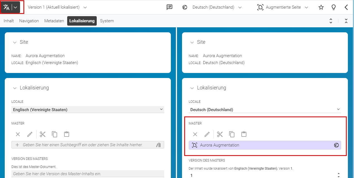Click edit pencil icon in right Master toolbar
Viewport: 354px width, 178px height.
pos(207,134)
